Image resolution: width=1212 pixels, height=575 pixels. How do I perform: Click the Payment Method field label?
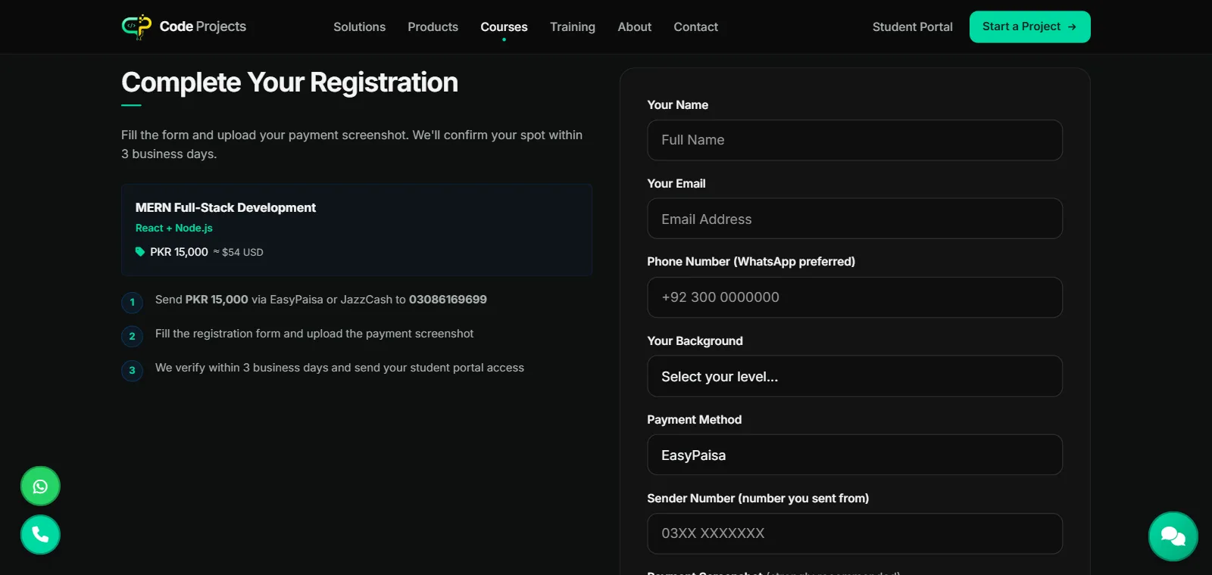click(x=694, y=419)
